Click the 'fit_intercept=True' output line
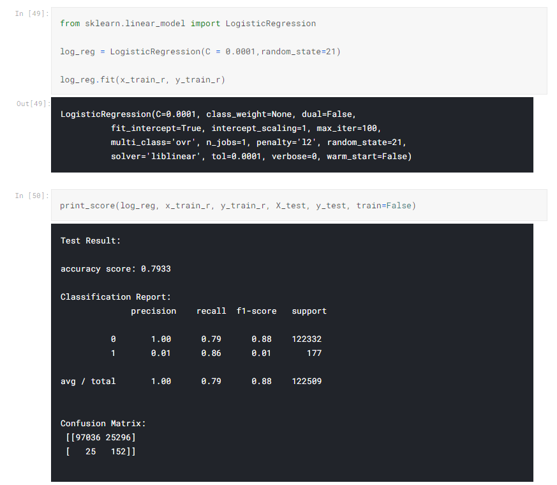The image size is (557, 485). point(246,128)
